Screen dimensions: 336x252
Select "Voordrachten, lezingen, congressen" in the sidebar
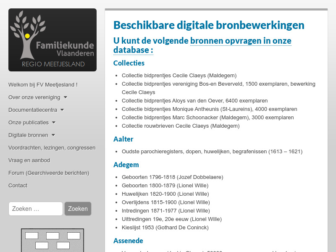point(52,147)
